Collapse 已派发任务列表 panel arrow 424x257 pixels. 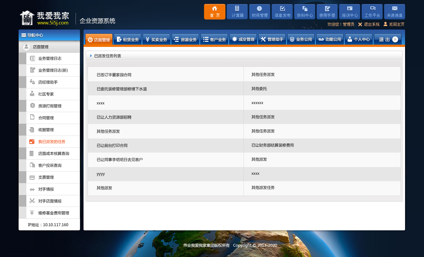[x=91, y=56]
